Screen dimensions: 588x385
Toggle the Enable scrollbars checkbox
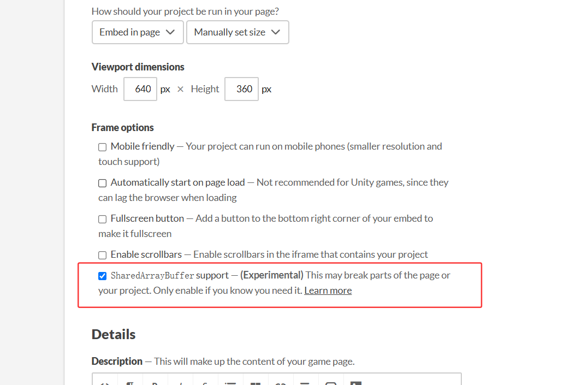[102, 255]
